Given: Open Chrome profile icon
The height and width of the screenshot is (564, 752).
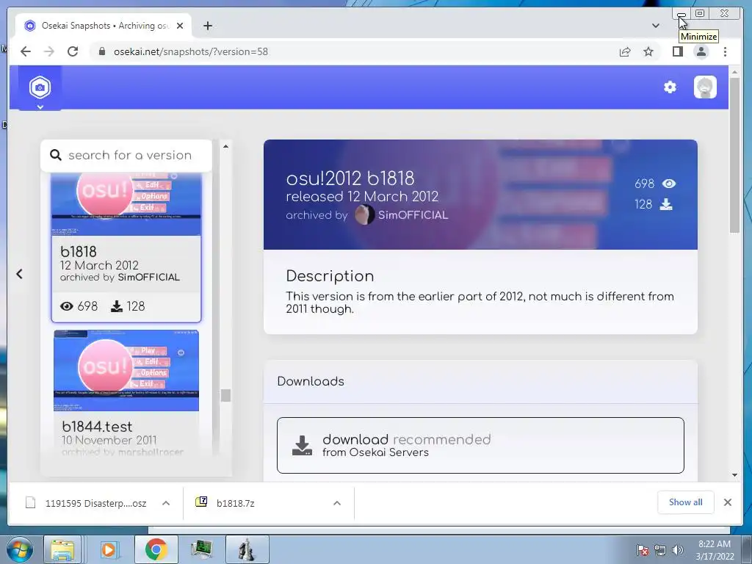Looking at the screenshot, I should (x=701, y=51).
